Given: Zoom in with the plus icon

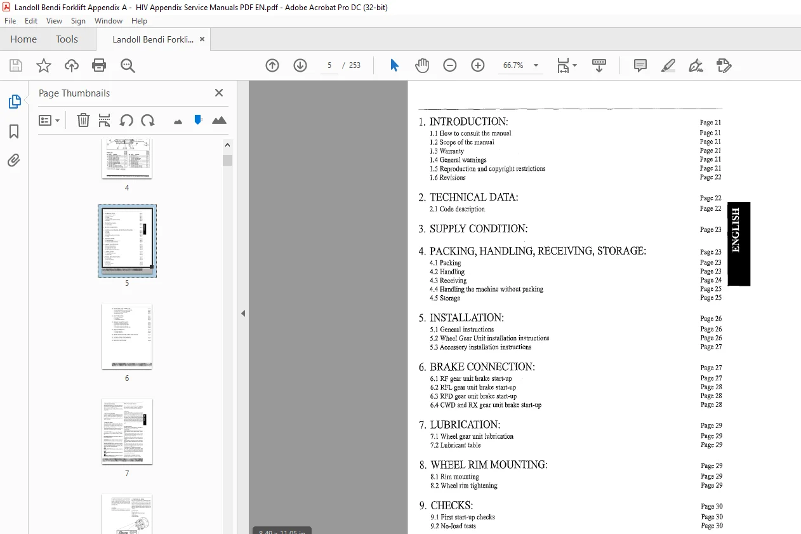Looking at the screenshot, I should pos(478,65).
